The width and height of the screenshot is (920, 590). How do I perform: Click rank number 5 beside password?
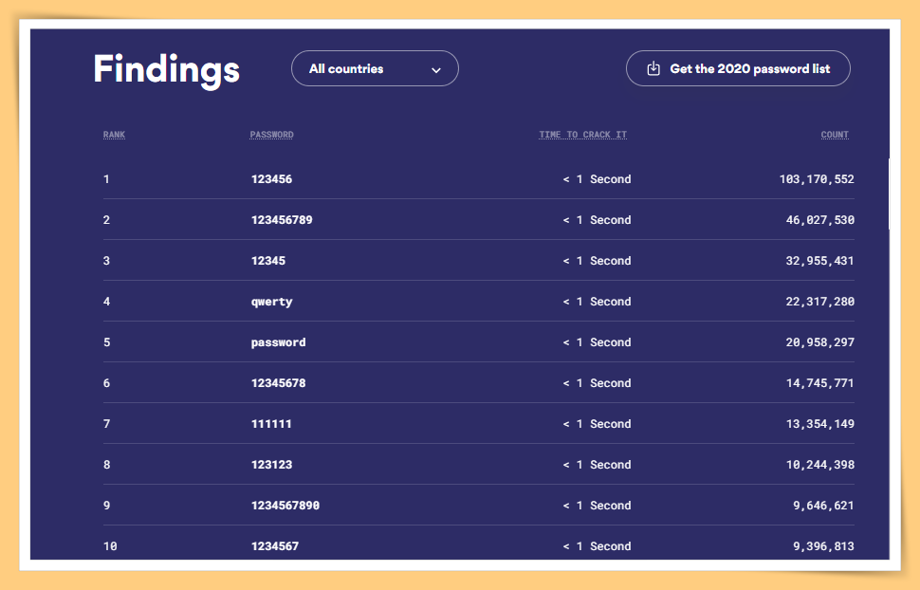pos(107,342)
